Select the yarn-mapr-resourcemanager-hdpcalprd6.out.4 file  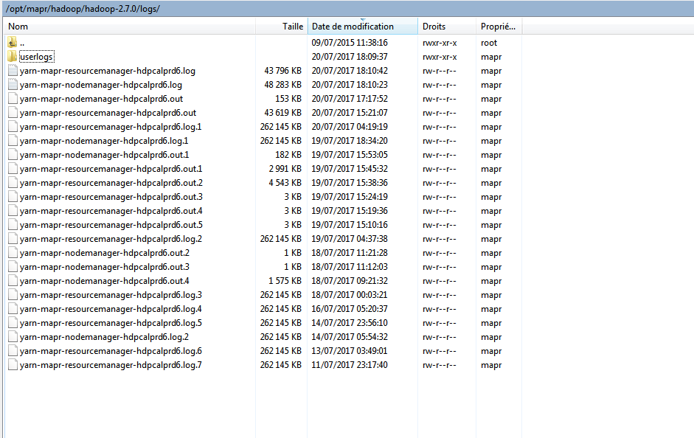coord(111,210)
